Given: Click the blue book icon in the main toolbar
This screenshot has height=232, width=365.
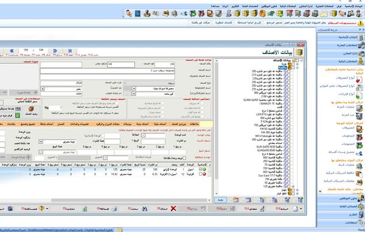Looking at the screenshot, I should 138,13.
